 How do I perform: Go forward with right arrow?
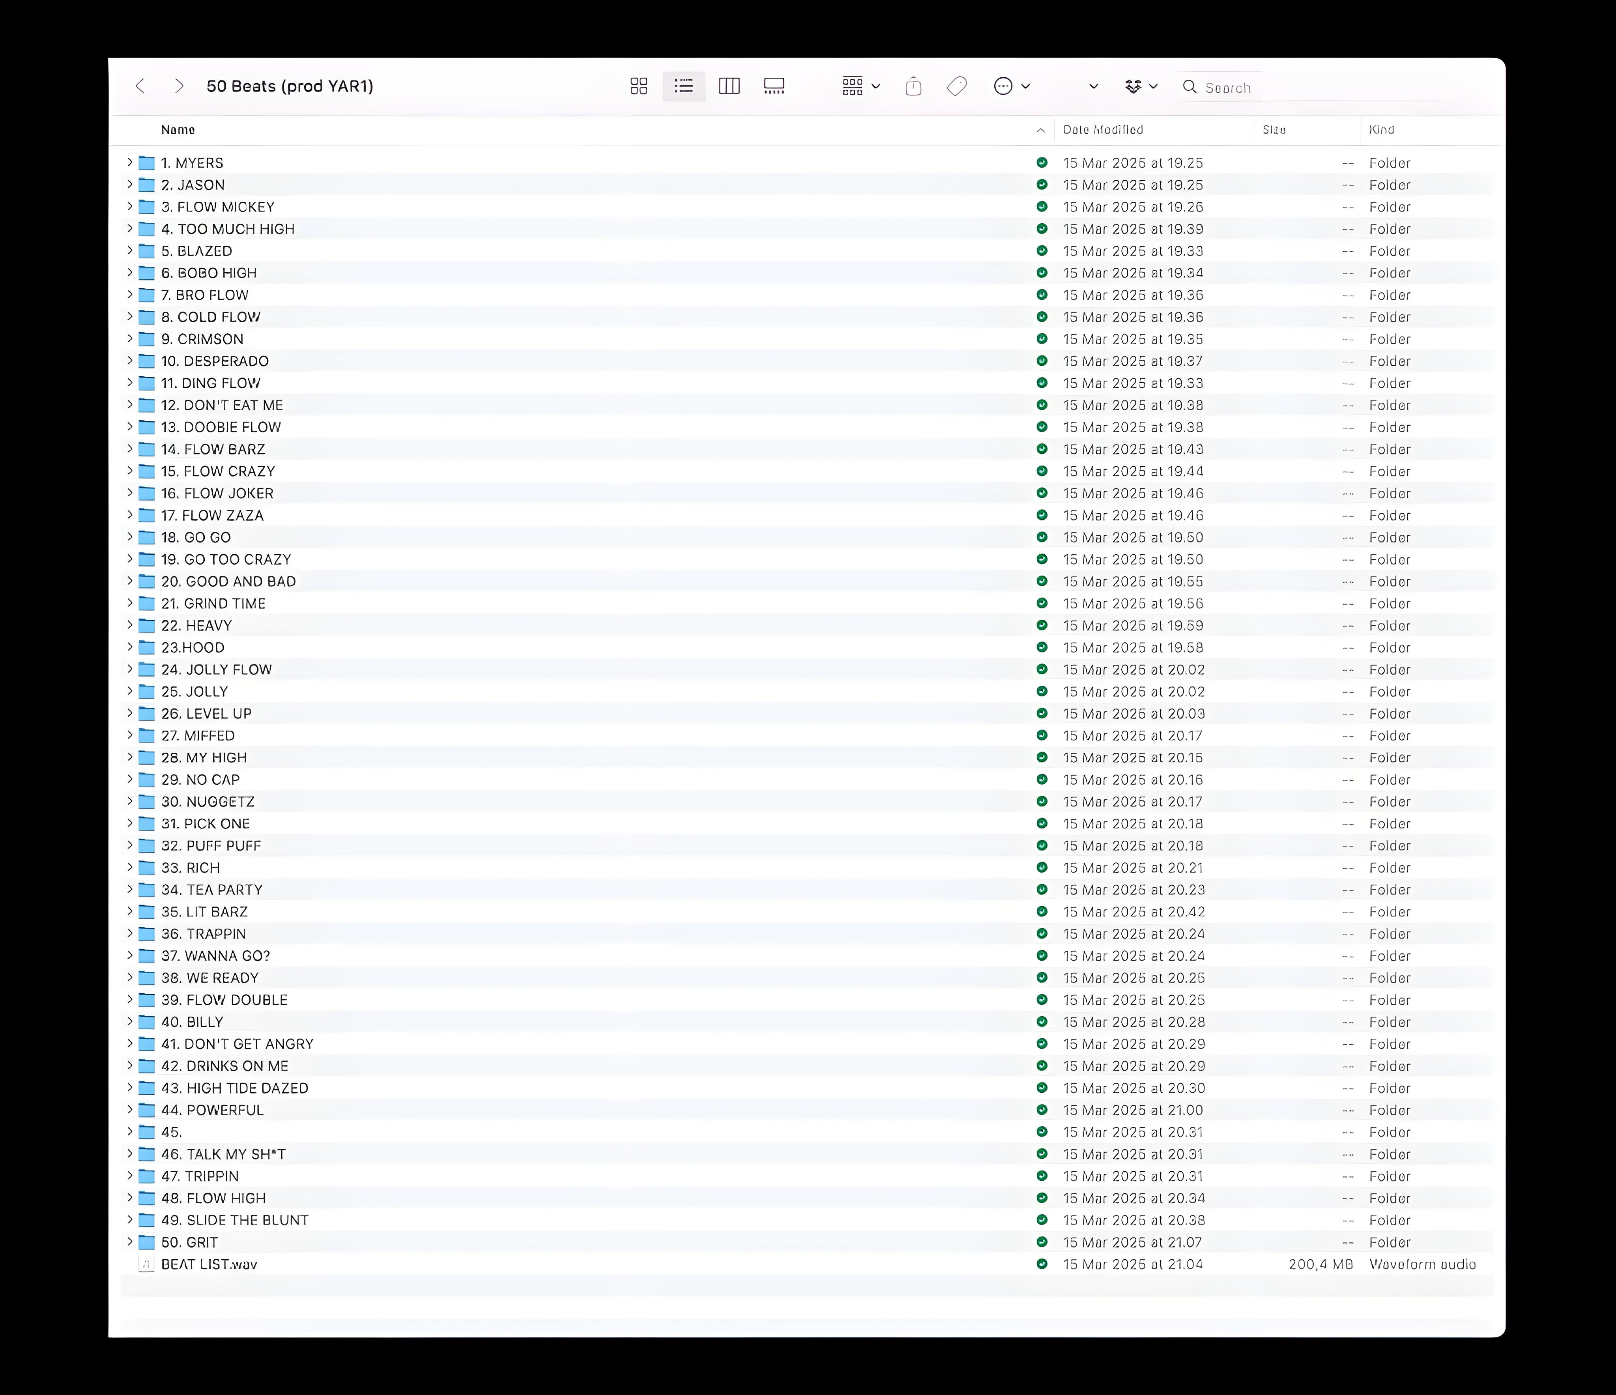[x=179, y=86]
